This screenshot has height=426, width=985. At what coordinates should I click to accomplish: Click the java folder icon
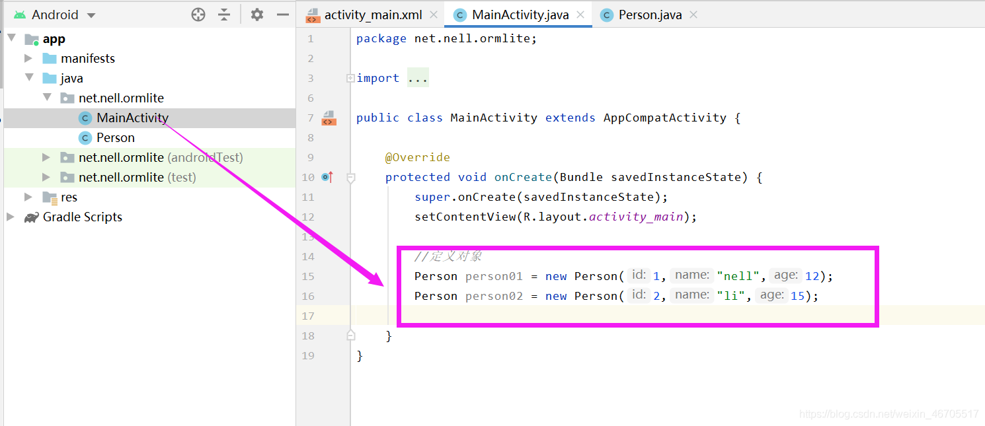pos(50,78)
